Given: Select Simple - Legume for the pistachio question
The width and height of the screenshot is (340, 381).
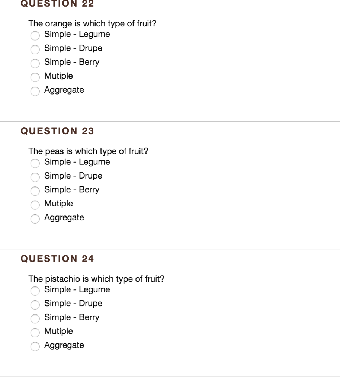Looking at the screenshot, I should pyautogui.click(x=35, y=291).
